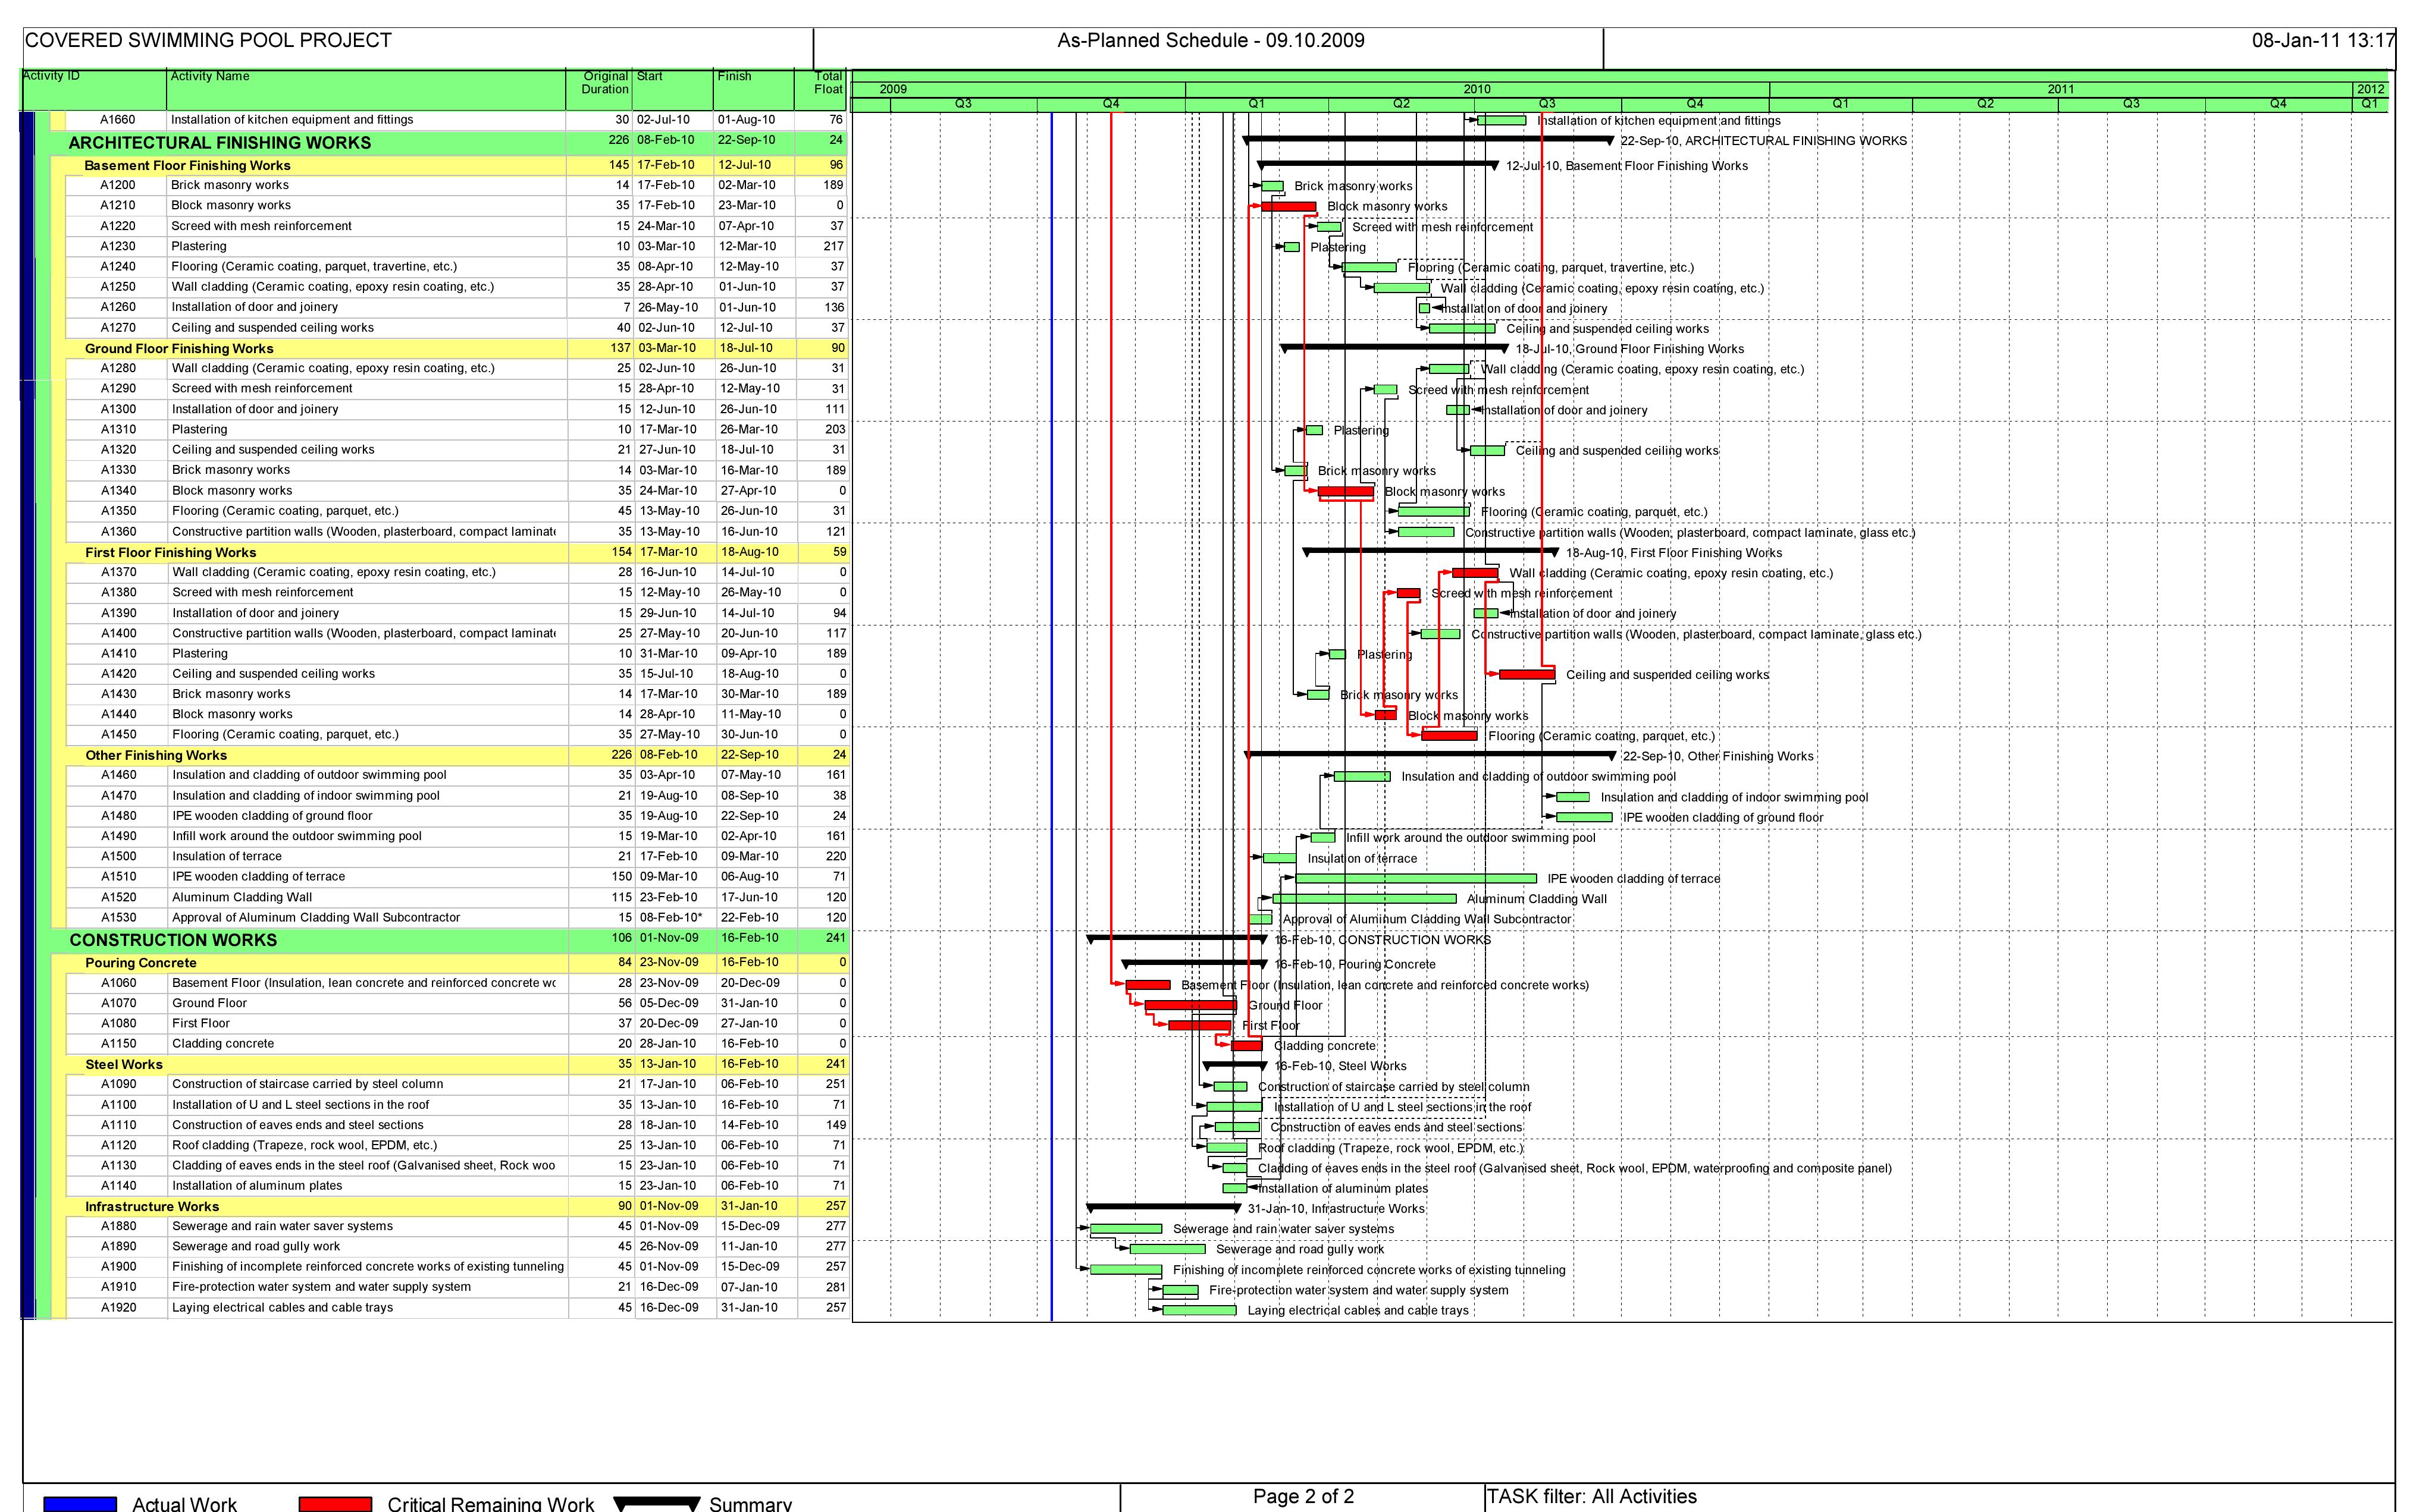
Task: Click the Start column header
Action: pos(673,89)
